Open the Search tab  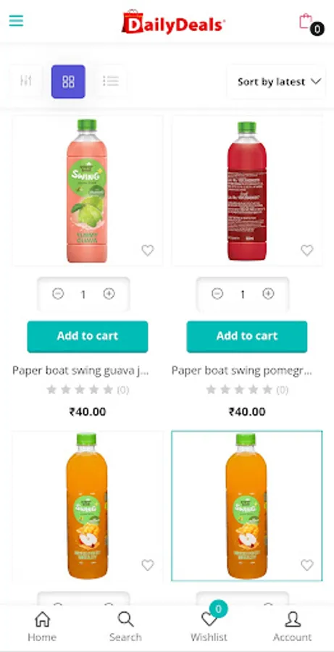pos(125,626)
